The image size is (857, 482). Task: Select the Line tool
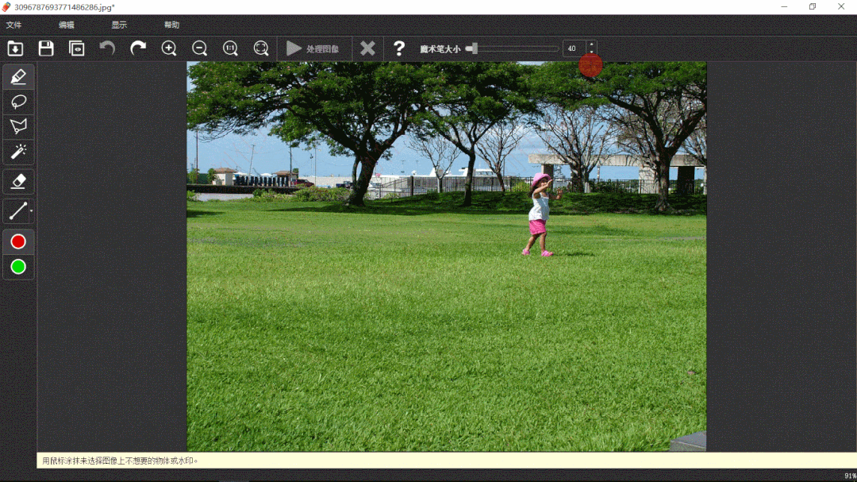(17, 210)
